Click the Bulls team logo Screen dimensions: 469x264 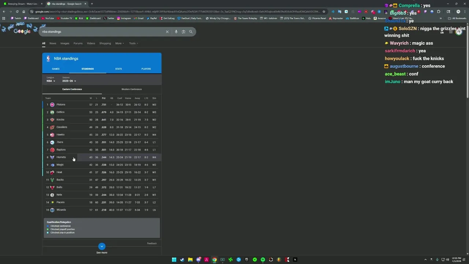(x=52, y=187)
